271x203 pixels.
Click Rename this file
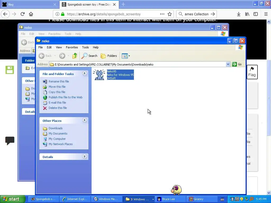59,81
